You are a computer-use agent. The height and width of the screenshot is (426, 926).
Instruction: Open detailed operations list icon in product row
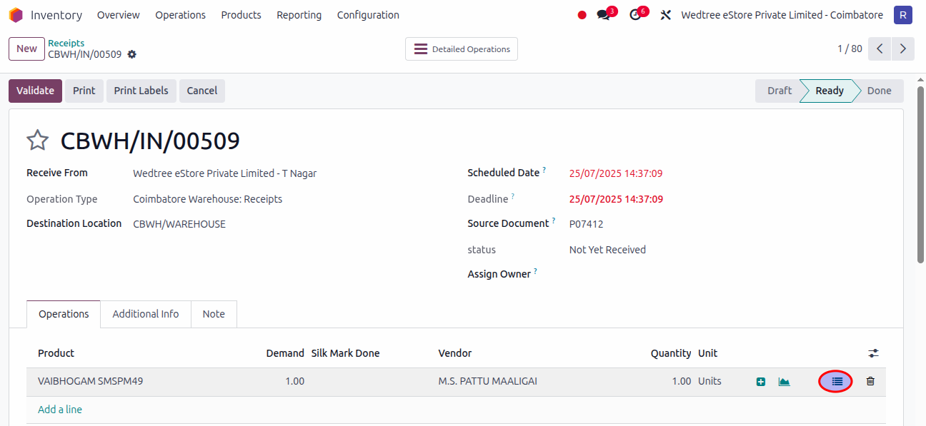[837, 382]
